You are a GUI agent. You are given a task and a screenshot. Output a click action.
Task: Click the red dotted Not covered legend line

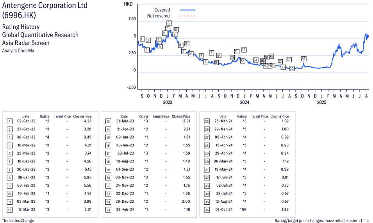click(188, 16)
